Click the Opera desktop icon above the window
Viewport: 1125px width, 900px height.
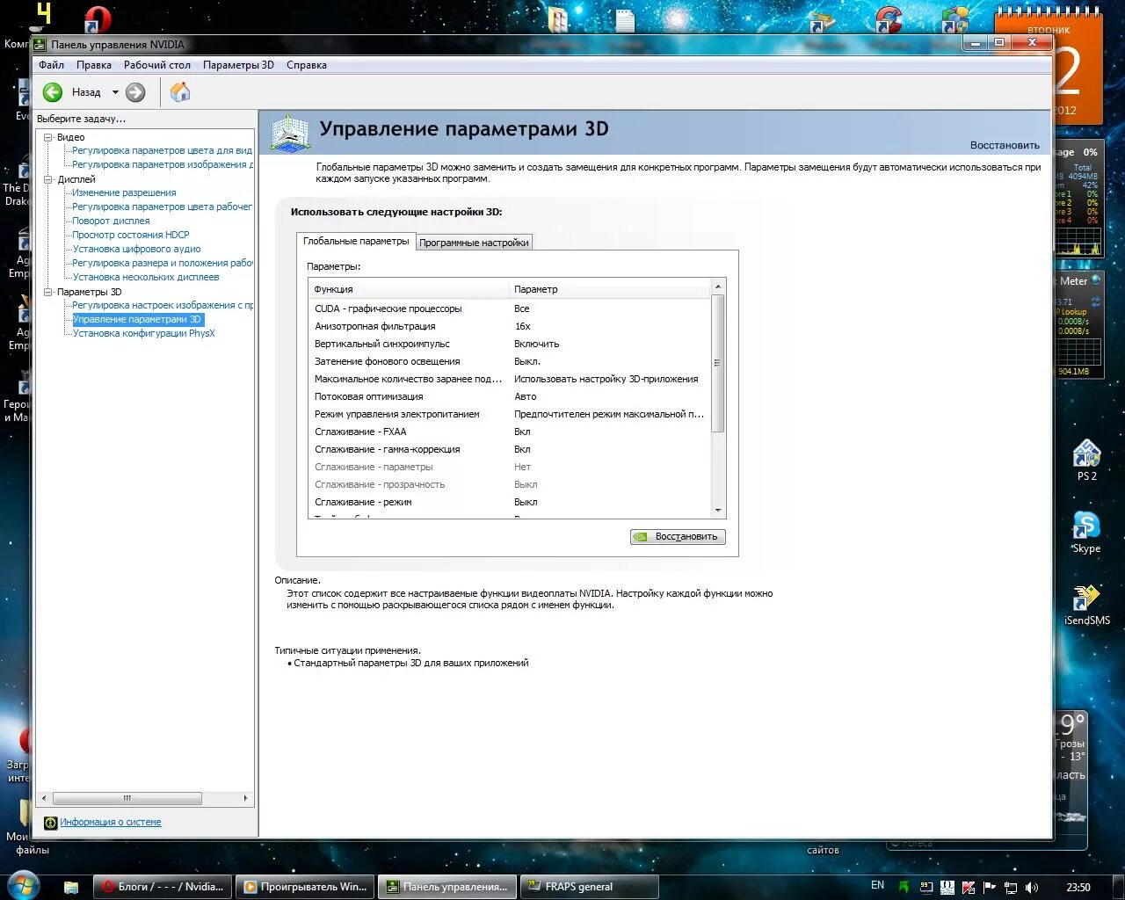(97, 19)
